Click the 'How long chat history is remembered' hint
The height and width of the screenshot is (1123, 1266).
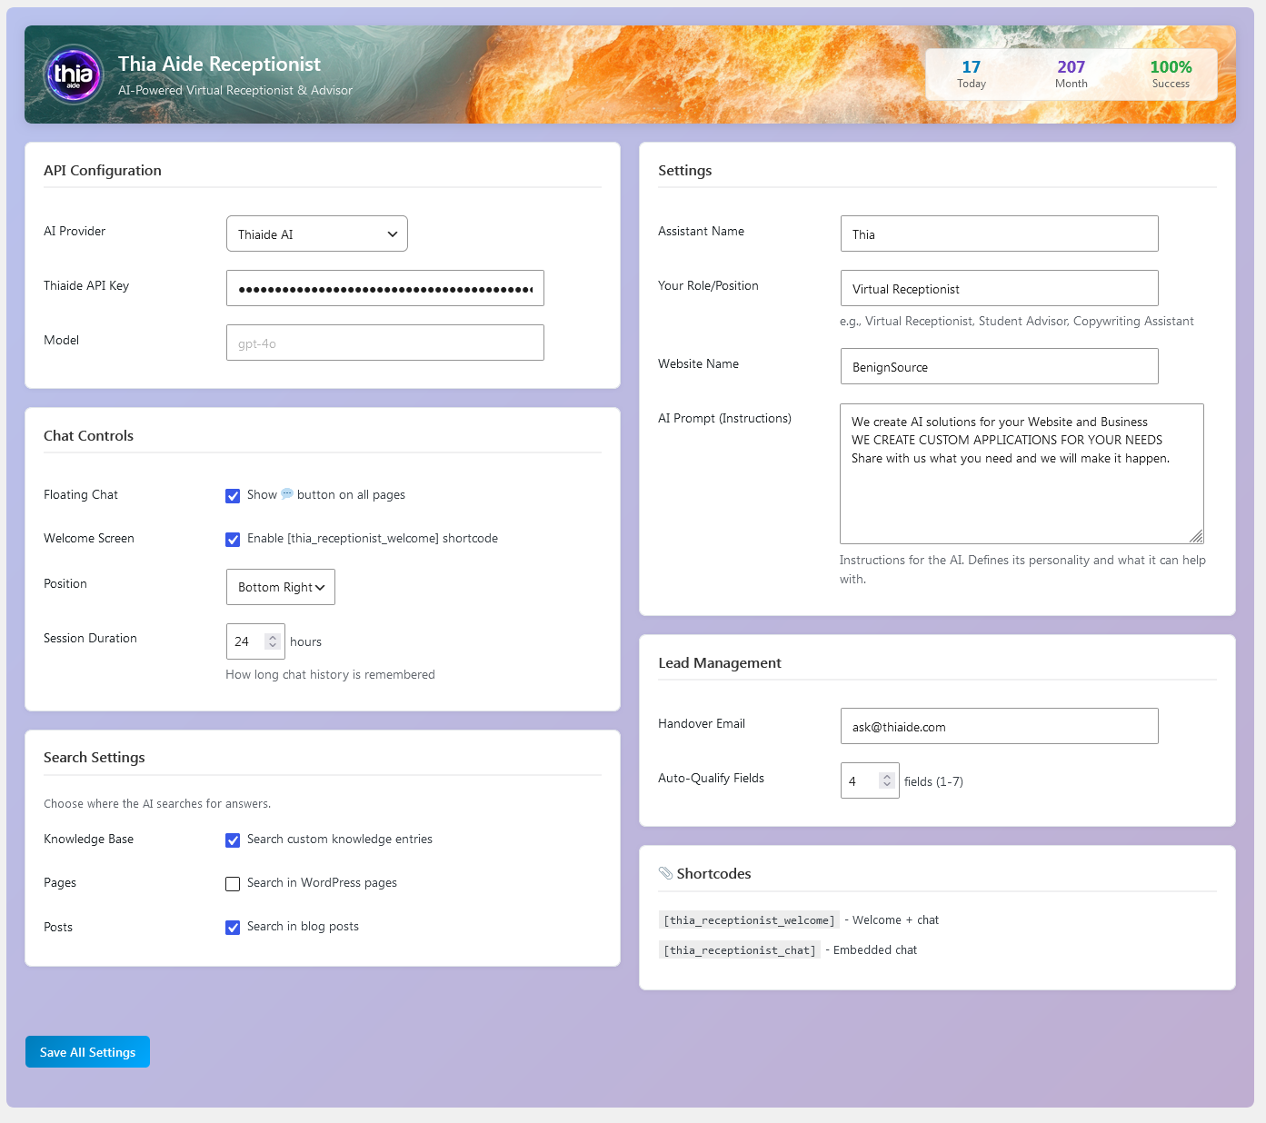pos(330,674)
